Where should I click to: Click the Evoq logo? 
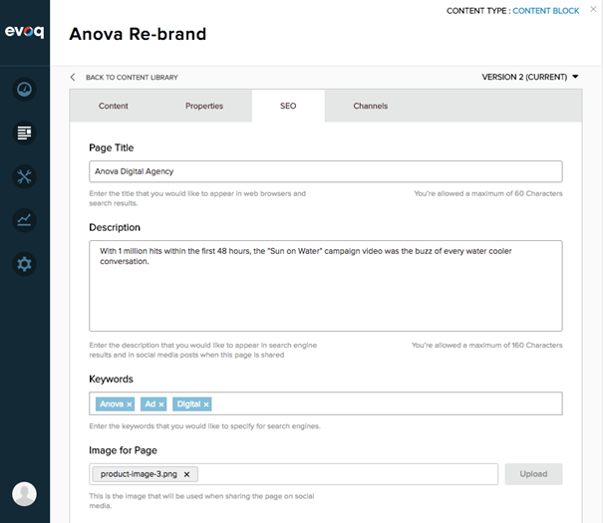[24, 31]
